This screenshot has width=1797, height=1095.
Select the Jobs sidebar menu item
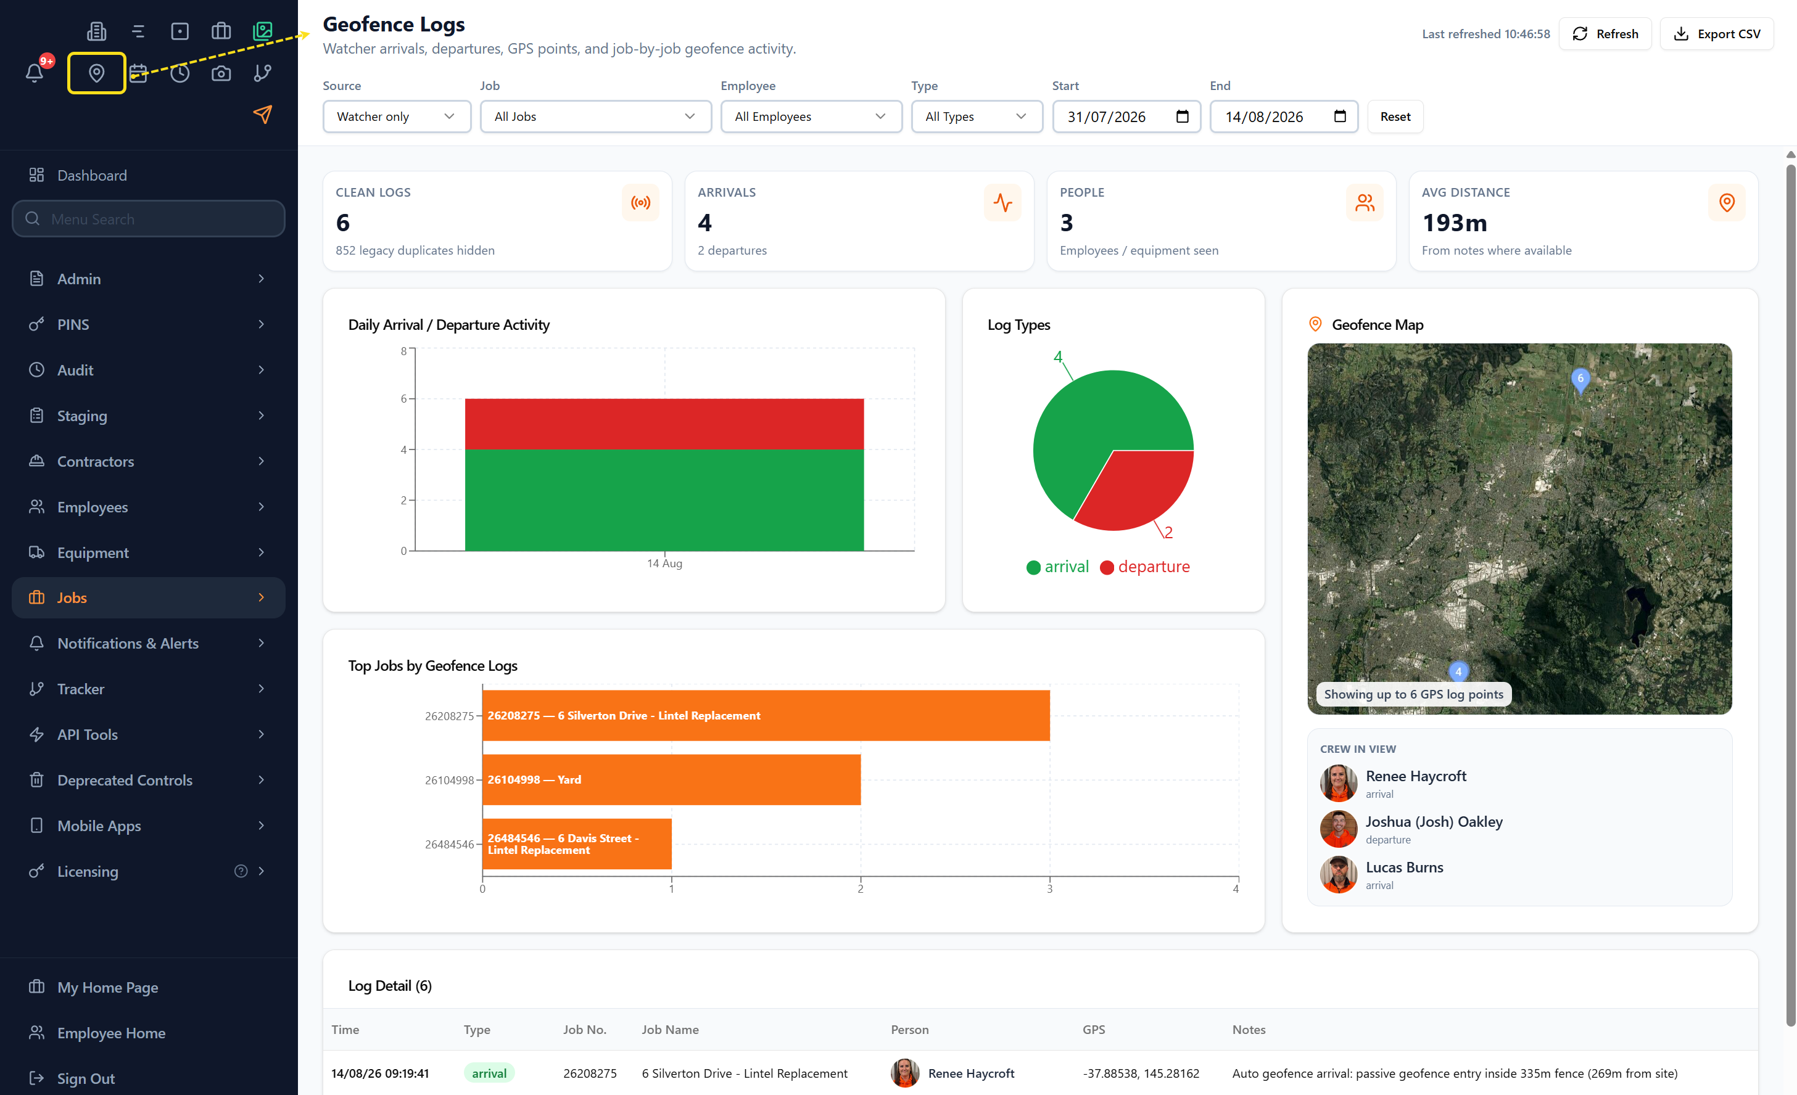[148, 598]
